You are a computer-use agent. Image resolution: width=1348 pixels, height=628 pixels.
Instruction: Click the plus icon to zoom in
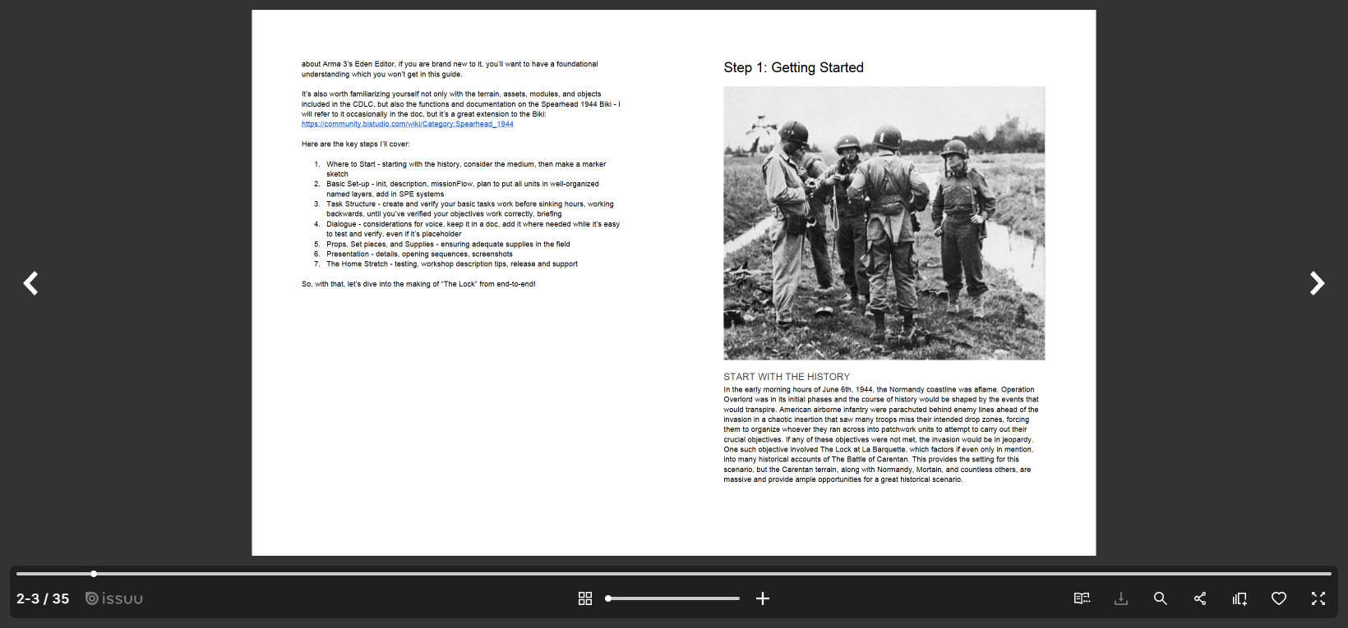(763, 598)
